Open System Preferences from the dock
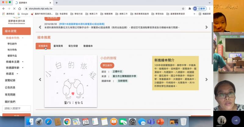 [132, 122]
